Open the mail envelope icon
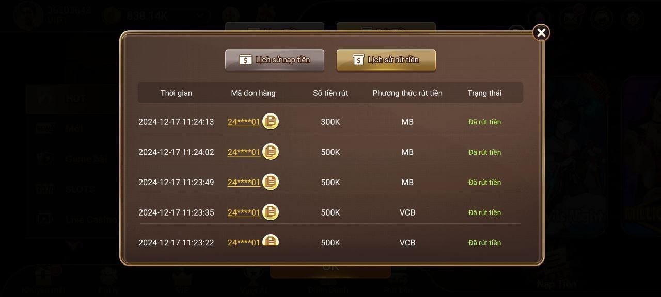The image size is (661, 297). point(571,19)
